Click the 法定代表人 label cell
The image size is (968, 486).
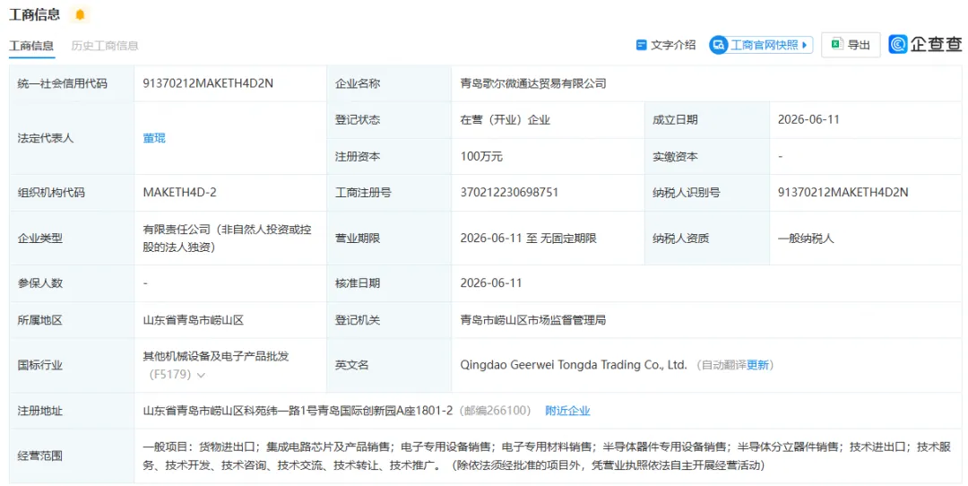click(x=72, y=138)
